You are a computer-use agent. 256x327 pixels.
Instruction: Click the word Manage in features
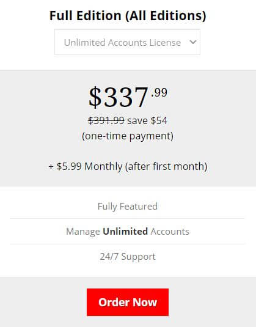point(83,232)
